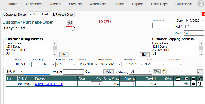Expand the Carrier Acc # dropdown
The width and height of the screenshot is (205, 104).
pyautogui.click(x=181, y=64)
